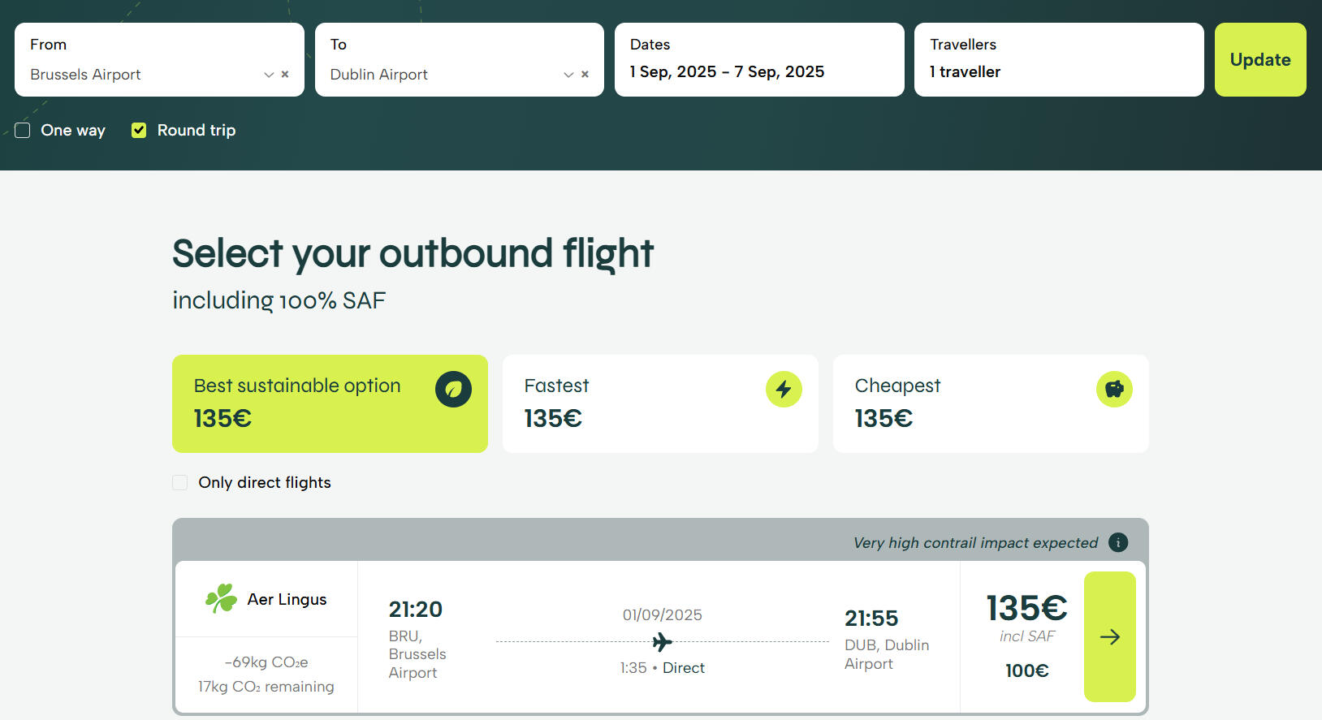Click the airplane icon on flight route
The height and width of the screenshot is (720, 1322).
[x=663, y=642]
